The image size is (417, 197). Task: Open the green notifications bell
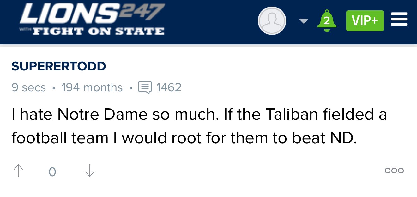(x=327, y=21)
